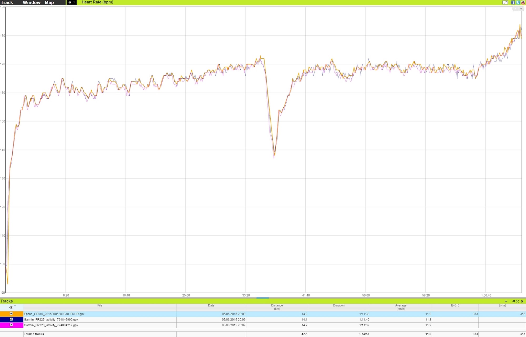The image size is (526, 337).
Task: Open the Facebook share icon
Action: [x=513, y=2]
